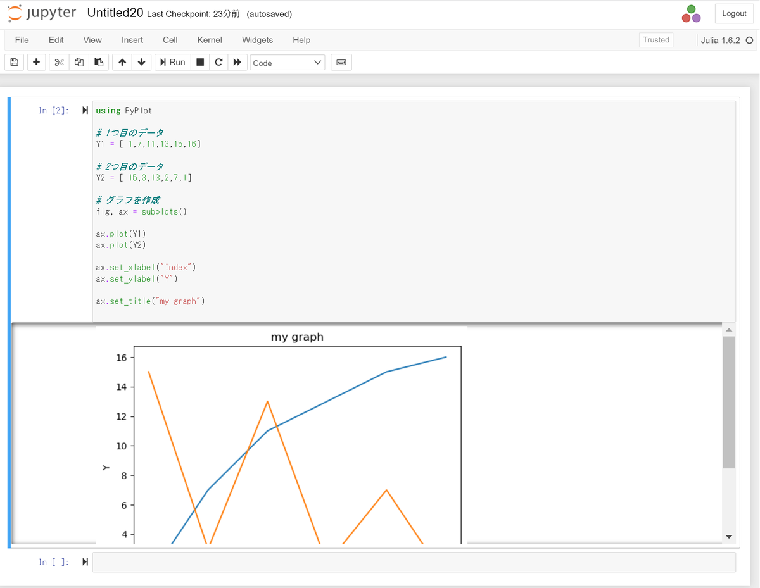
Task: Open the Help menu
Action: (x=301, y=40)
